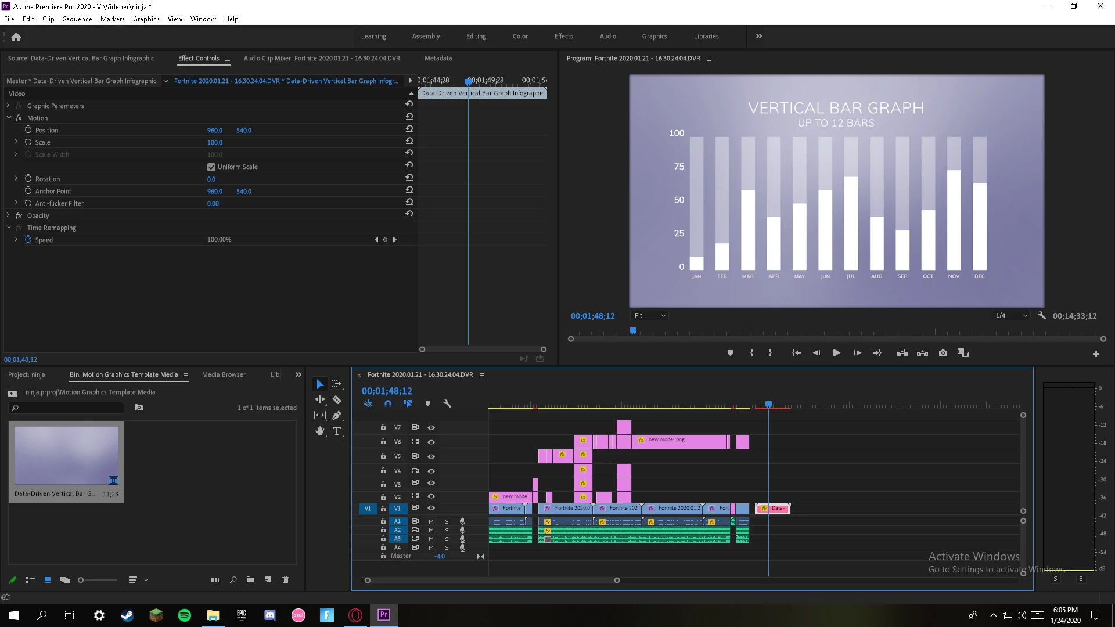Click the Play button in Program monitor

click(x=836, y=353)
